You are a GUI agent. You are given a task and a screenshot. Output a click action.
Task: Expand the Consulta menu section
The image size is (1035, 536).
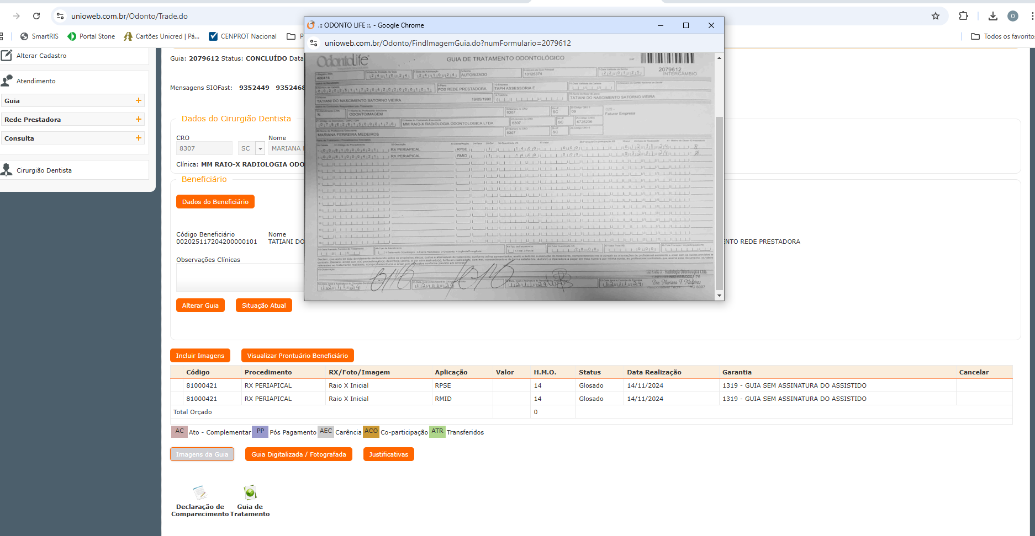tap(138, 138)
